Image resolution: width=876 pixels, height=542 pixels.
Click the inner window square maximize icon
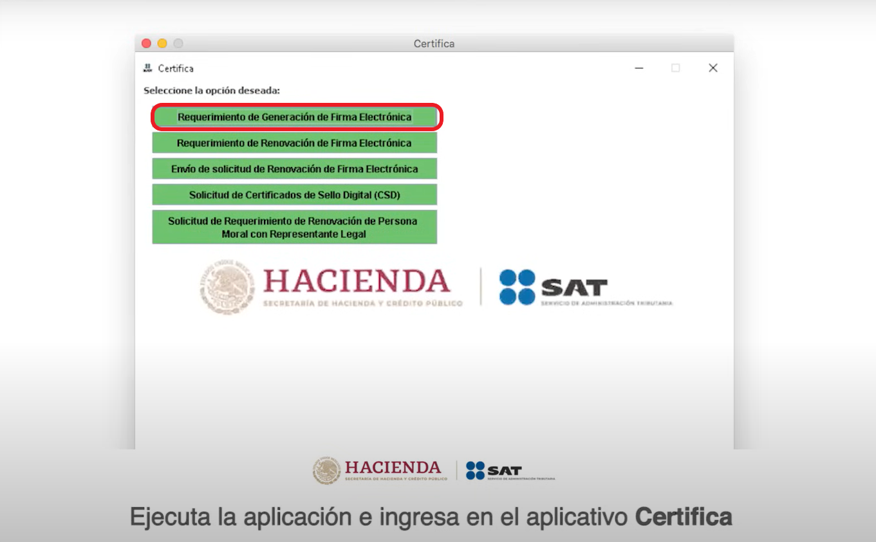[x=675, y=68]
